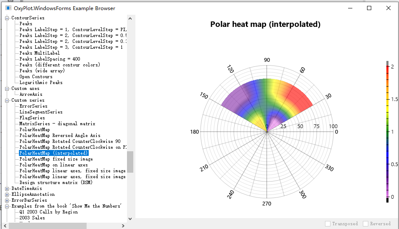The height and width of the screenshot is (229, 399).
Task: Select PolarHeatMap fixed size image example
Action: tap(56, 159)
